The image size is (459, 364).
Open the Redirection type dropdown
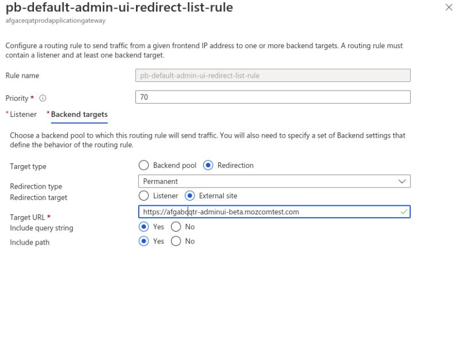[x=274, y=181]
